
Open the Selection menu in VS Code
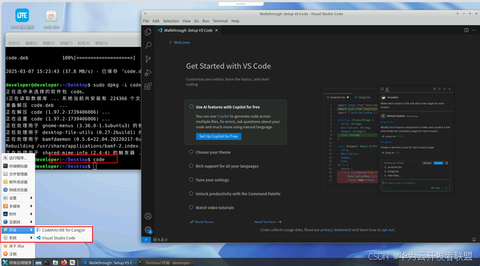tap(171, 21)
